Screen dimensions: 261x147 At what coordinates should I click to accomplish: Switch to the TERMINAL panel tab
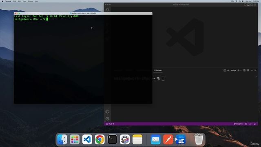[x=158, y=70]
